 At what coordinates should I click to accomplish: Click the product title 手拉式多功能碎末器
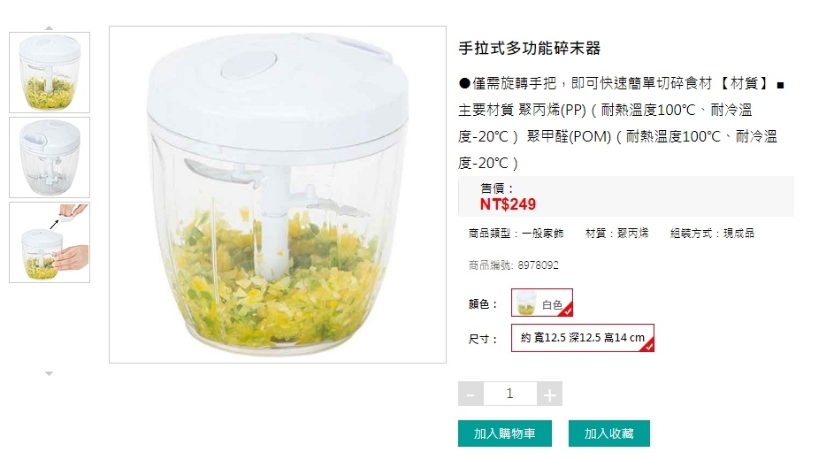pyautogui.click(x=529, y=49)
